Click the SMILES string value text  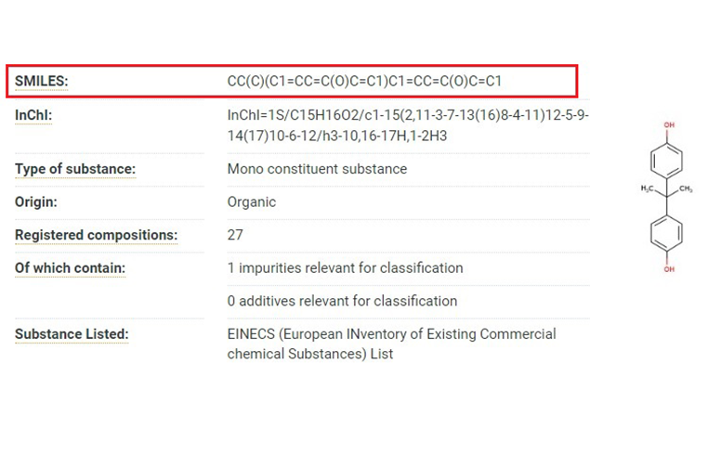coord(364,82)
